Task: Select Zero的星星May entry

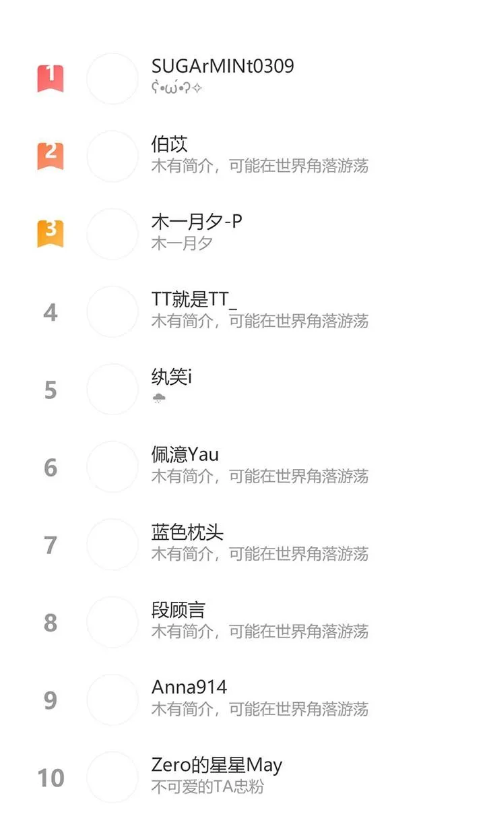Action: [217, 765]
